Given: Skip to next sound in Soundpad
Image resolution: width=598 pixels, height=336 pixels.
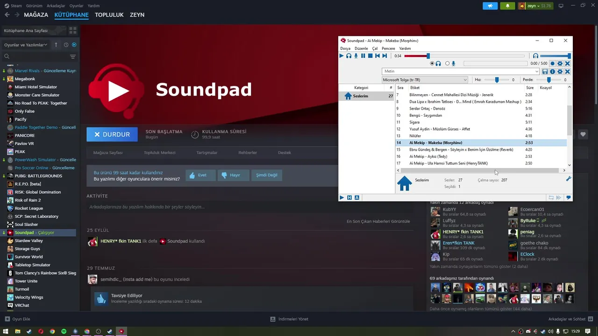Looking at the screenshot, I should pyautogui.click(x=384, y=56).
